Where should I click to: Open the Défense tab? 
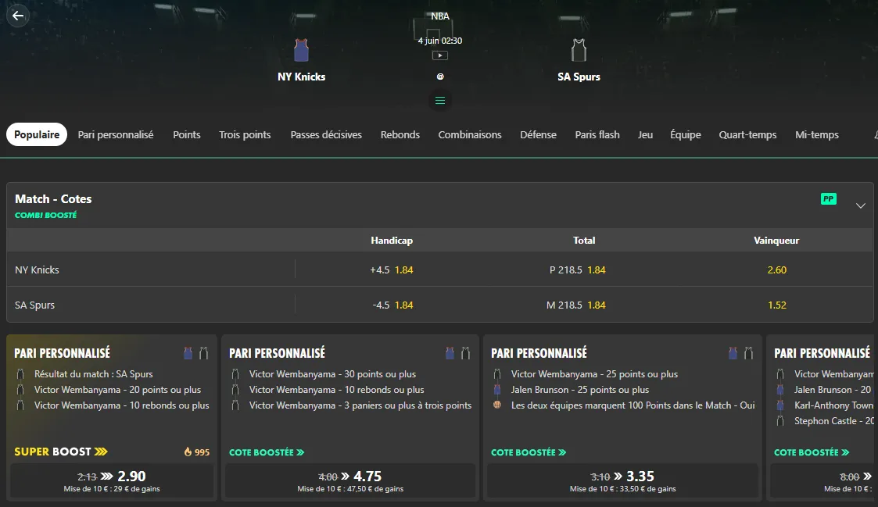tap(538, 135)
